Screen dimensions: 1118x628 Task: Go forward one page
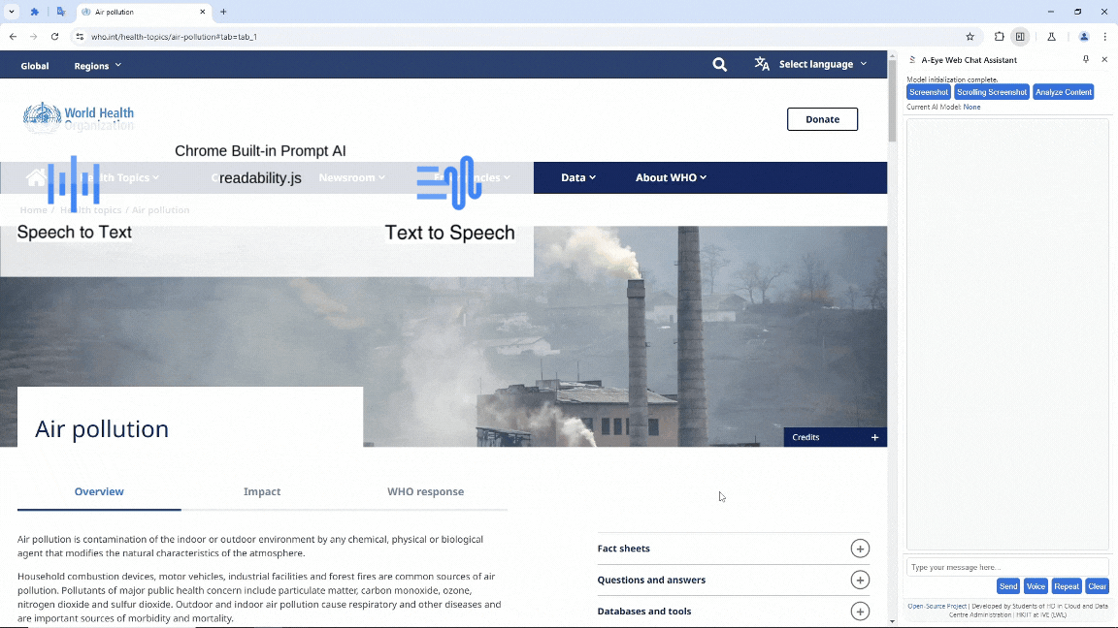point(34,36)
